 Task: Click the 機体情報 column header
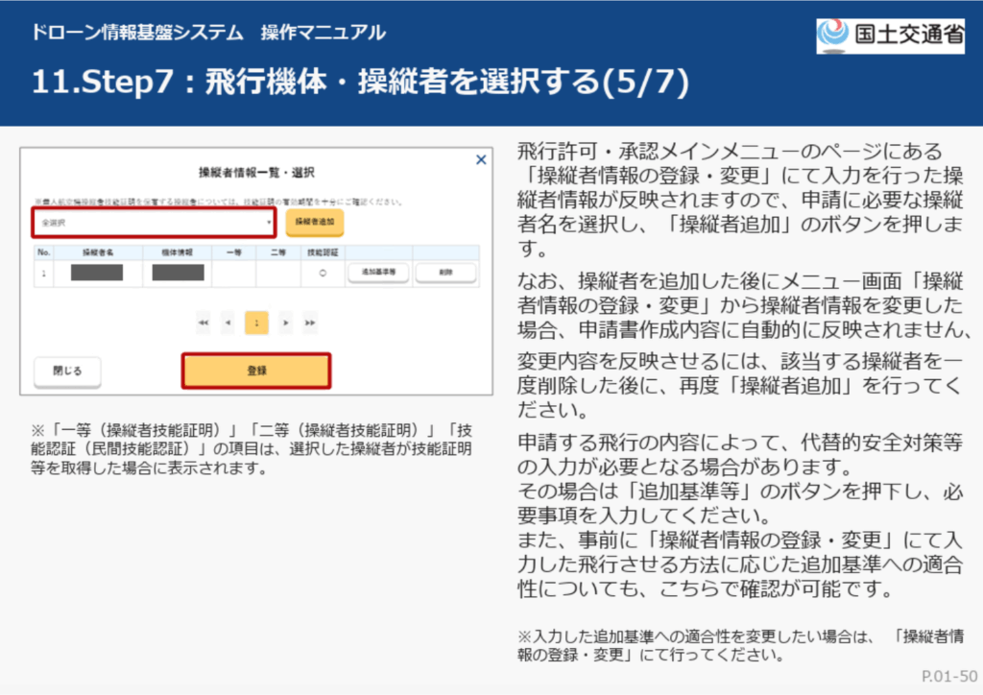(177, 251)
